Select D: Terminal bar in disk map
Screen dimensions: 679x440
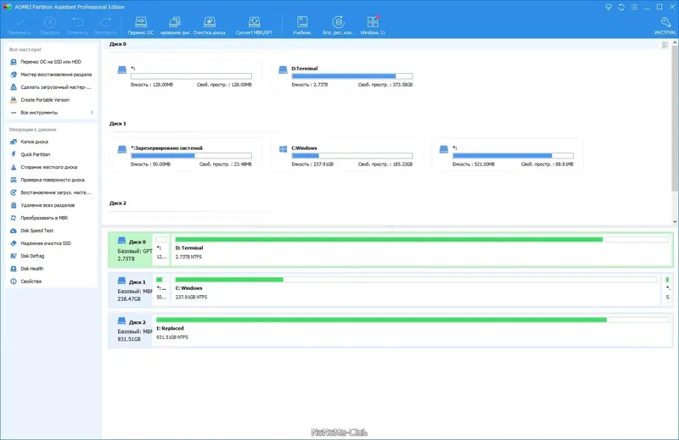point(422,249)
